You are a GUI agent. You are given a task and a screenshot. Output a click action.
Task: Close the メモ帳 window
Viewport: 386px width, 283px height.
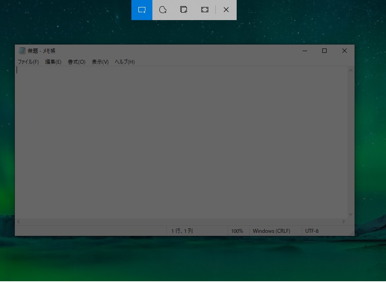tap(345, 51)
